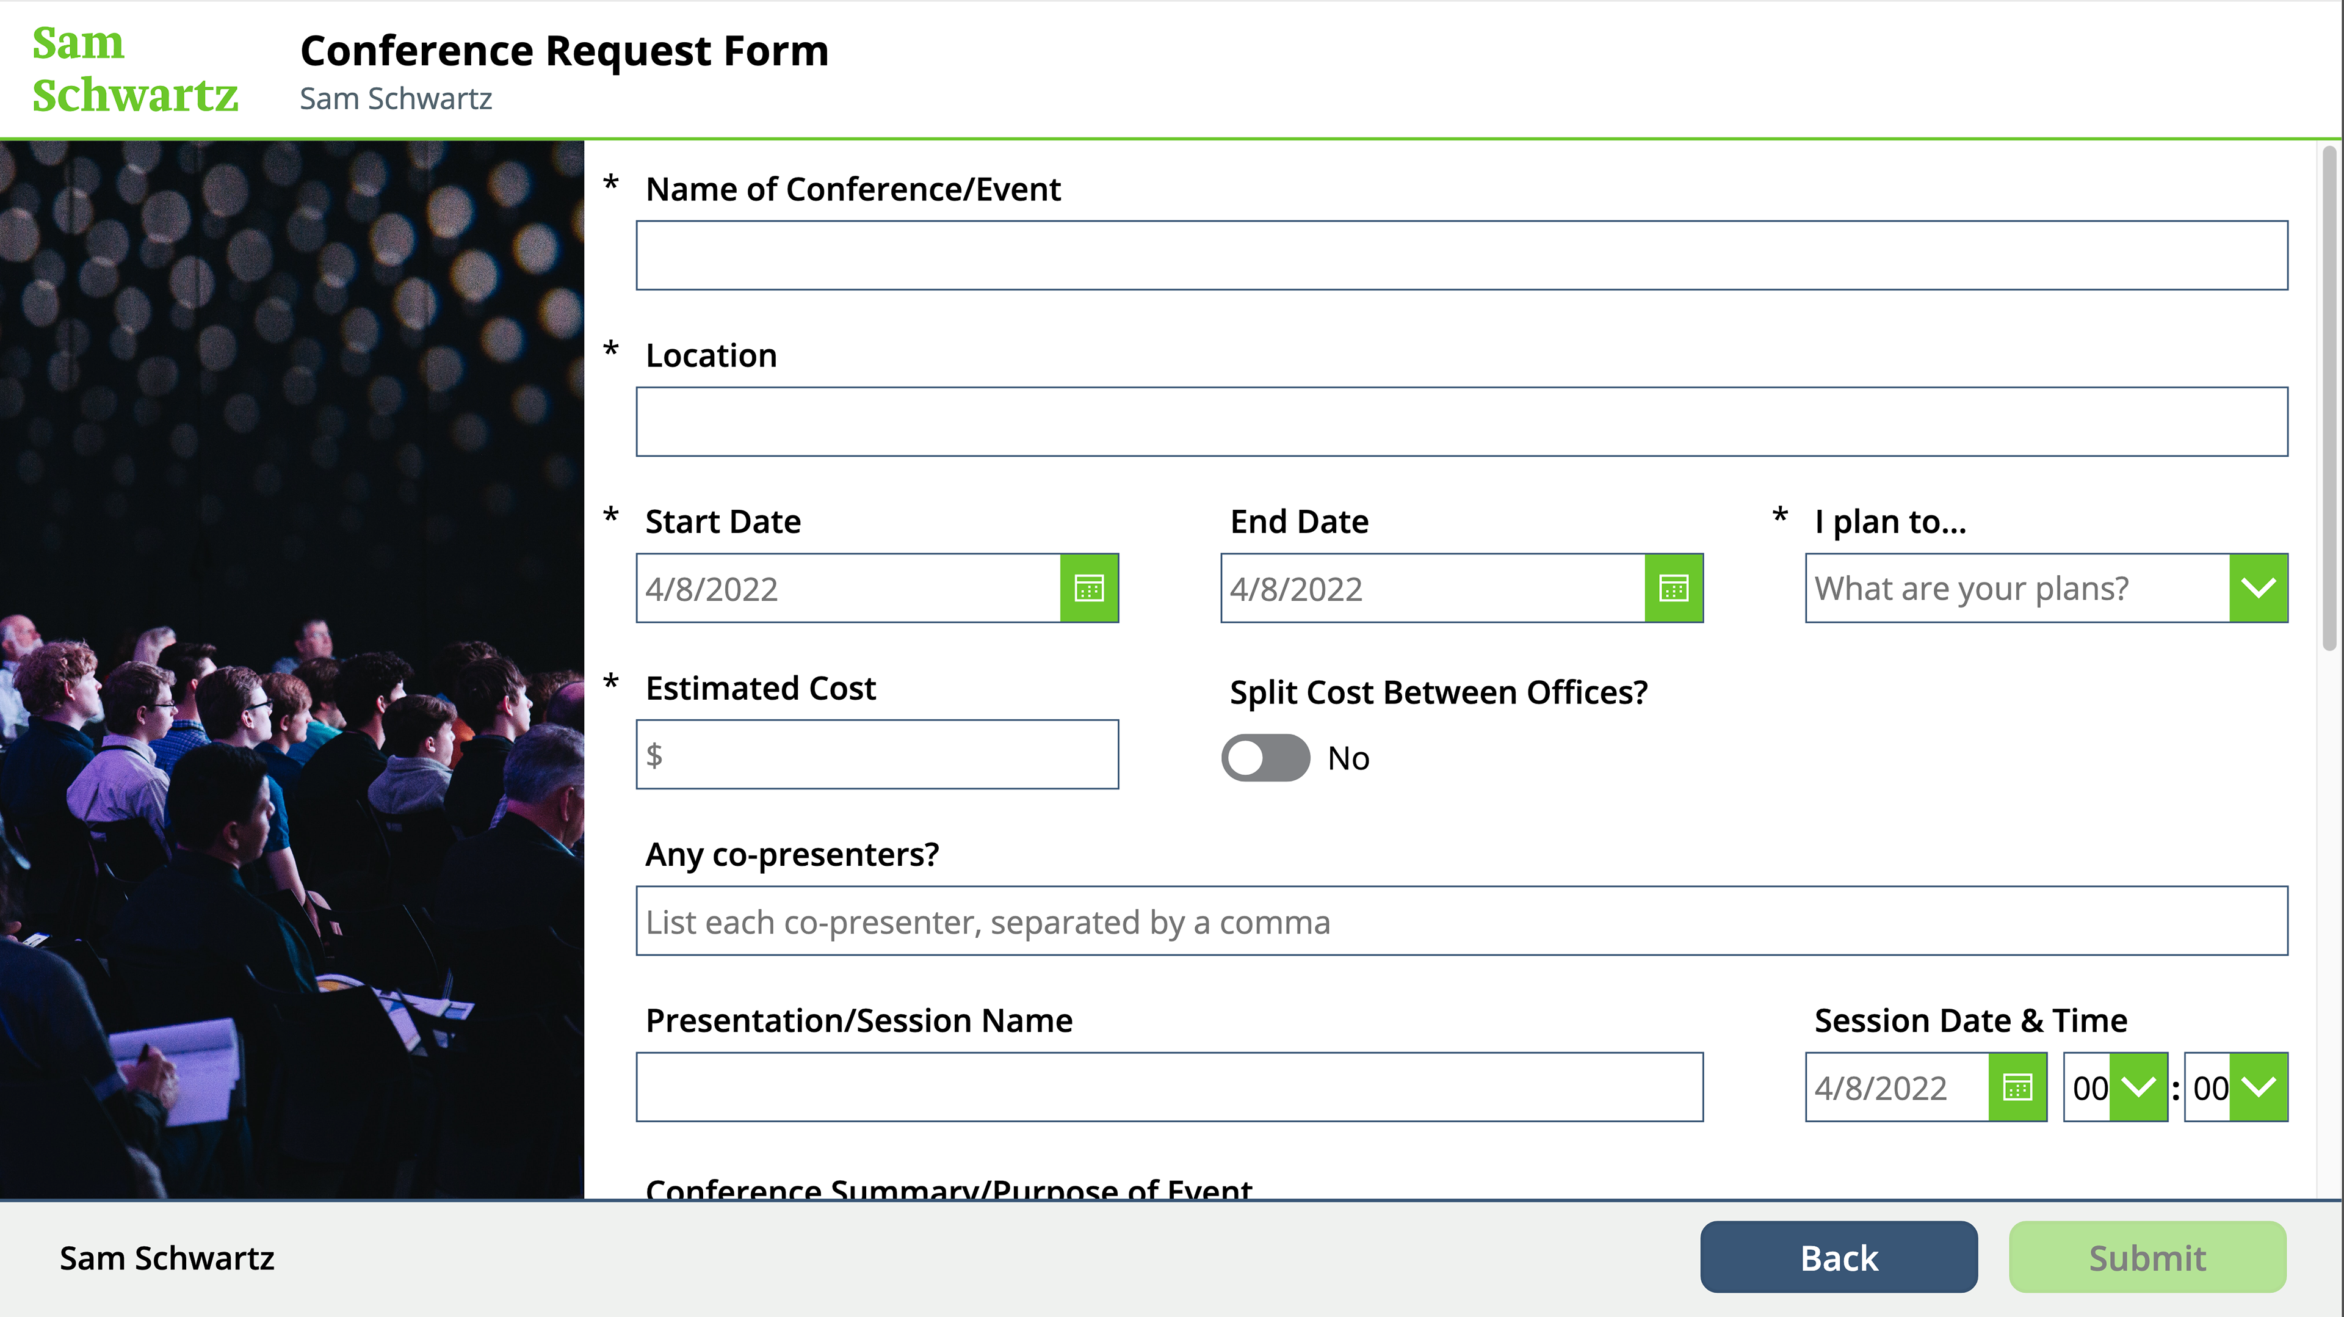Expand the 'I plan to...' dropdown
Image resolution: width=2344 pixels, height=1317 pixels.
2257,588
